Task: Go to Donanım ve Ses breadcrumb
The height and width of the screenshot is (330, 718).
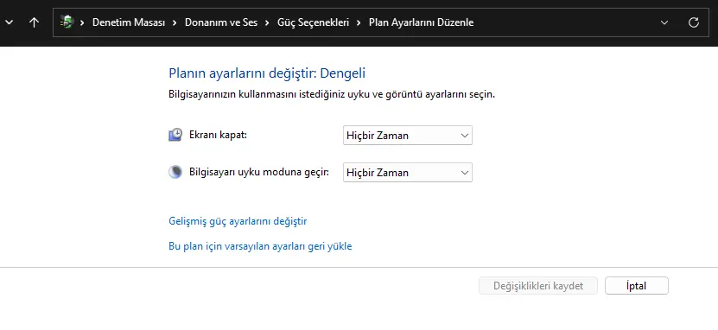Action: (x=221, y=22)
